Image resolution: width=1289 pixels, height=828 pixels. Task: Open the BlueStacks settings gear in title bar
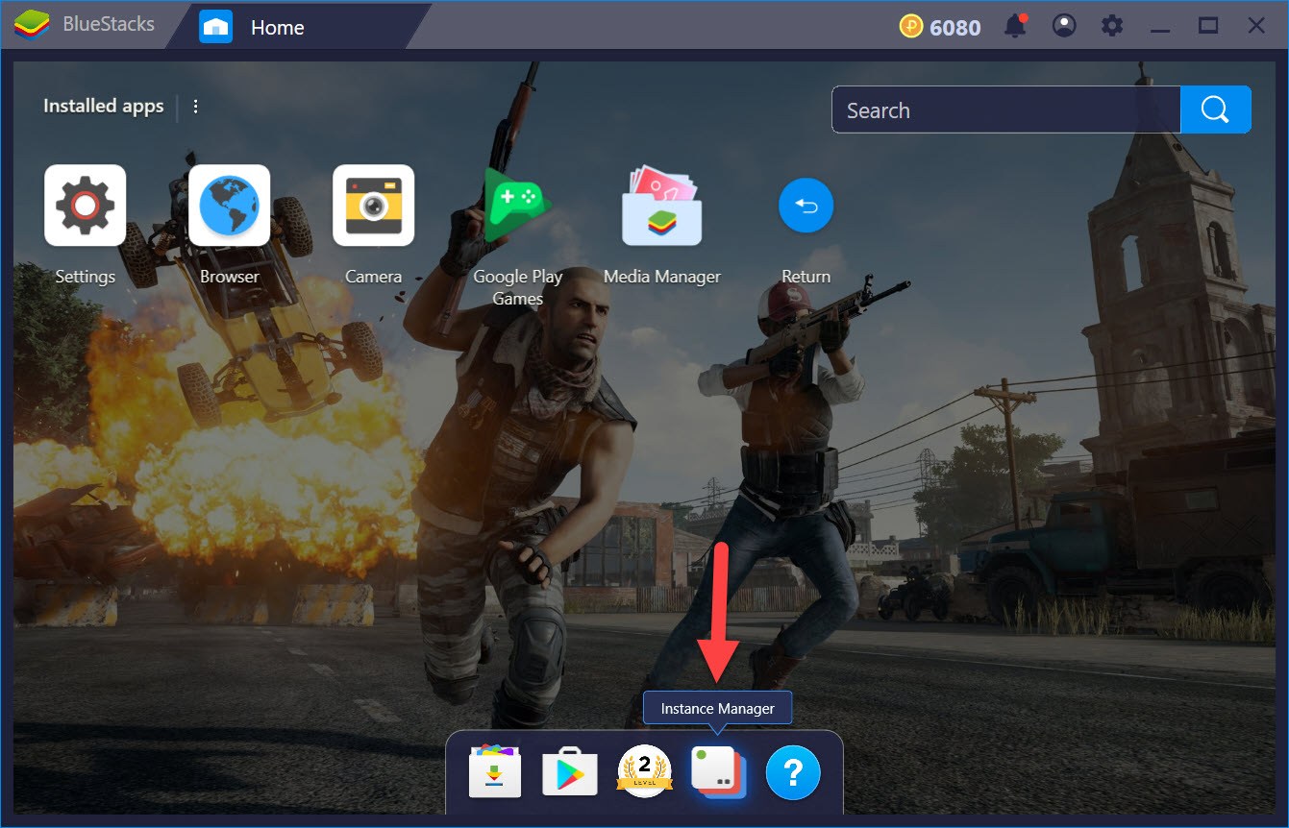(1112, 26)
